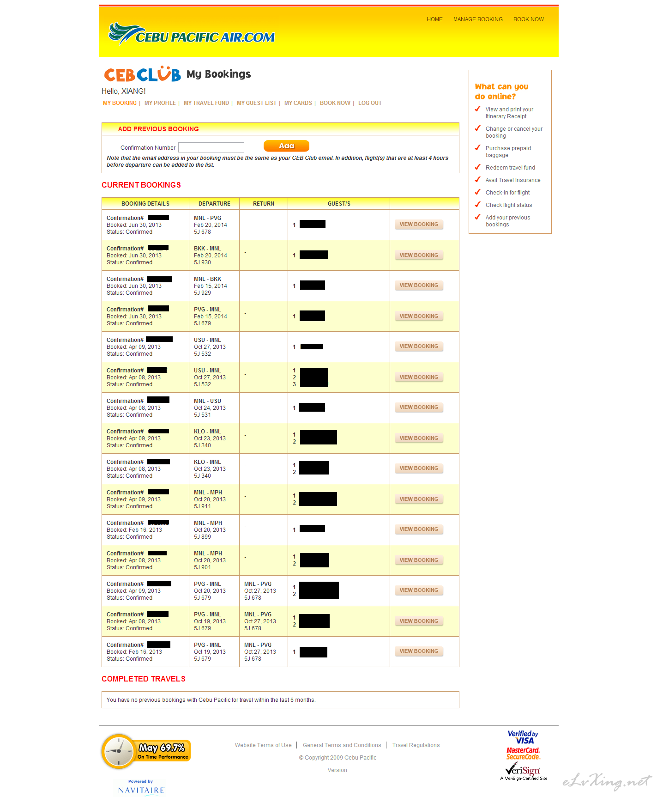Click the orange Add button
The height and width of the screenshot is (797, 657).
coord(286,146)
